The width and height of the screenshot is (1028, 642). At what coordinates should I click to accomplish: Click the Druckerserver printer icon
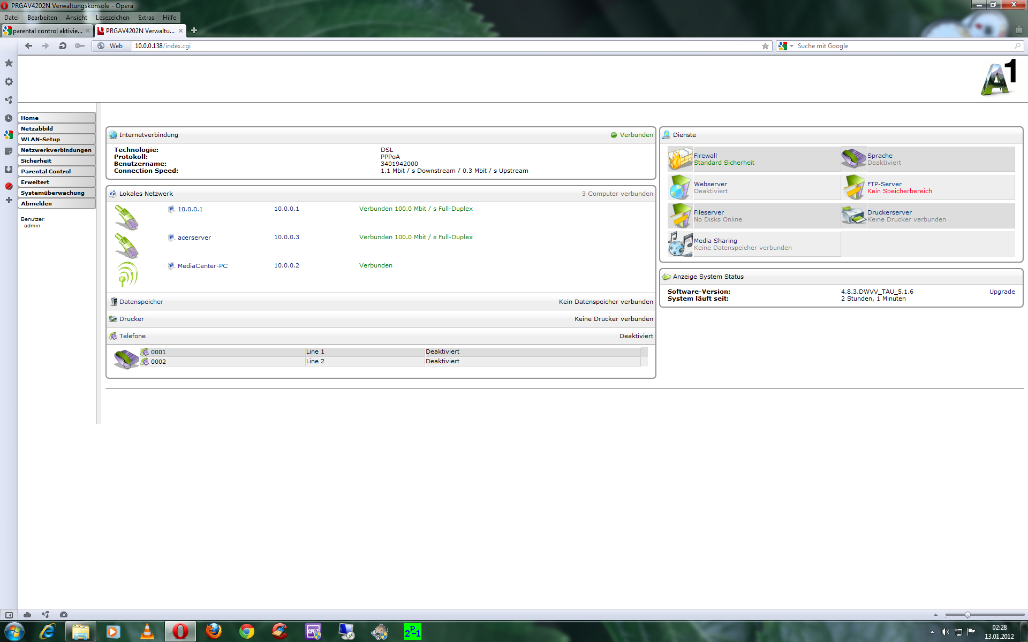(853, 216)
